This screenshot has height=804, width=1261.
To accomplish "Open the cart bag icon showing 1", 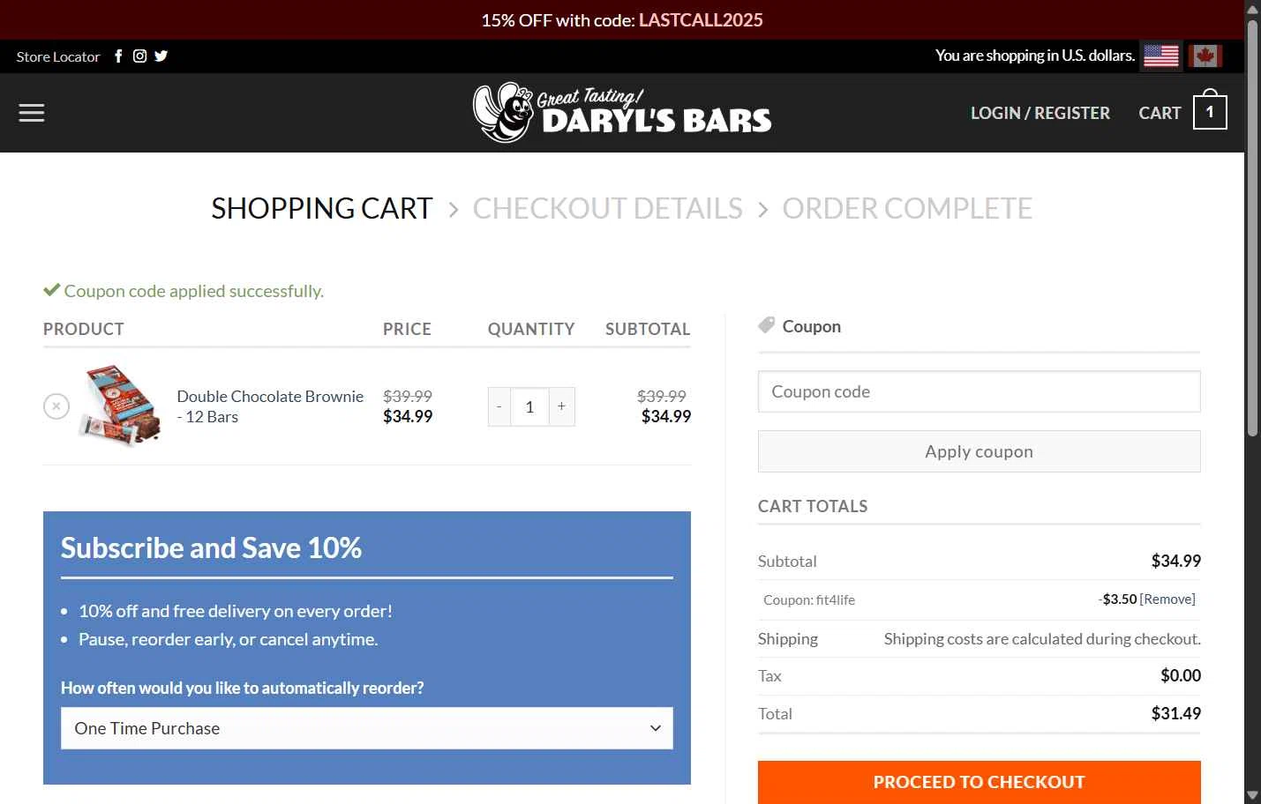I will 1210,111.
